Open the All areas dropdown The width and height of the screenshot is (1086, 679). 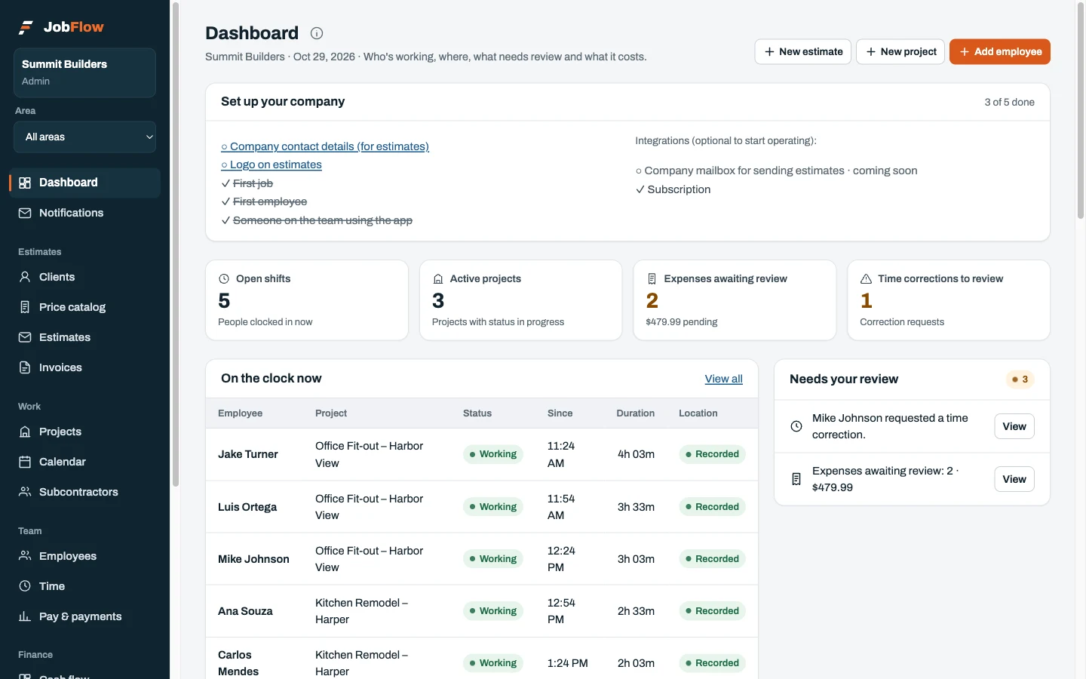coord(85,137)
